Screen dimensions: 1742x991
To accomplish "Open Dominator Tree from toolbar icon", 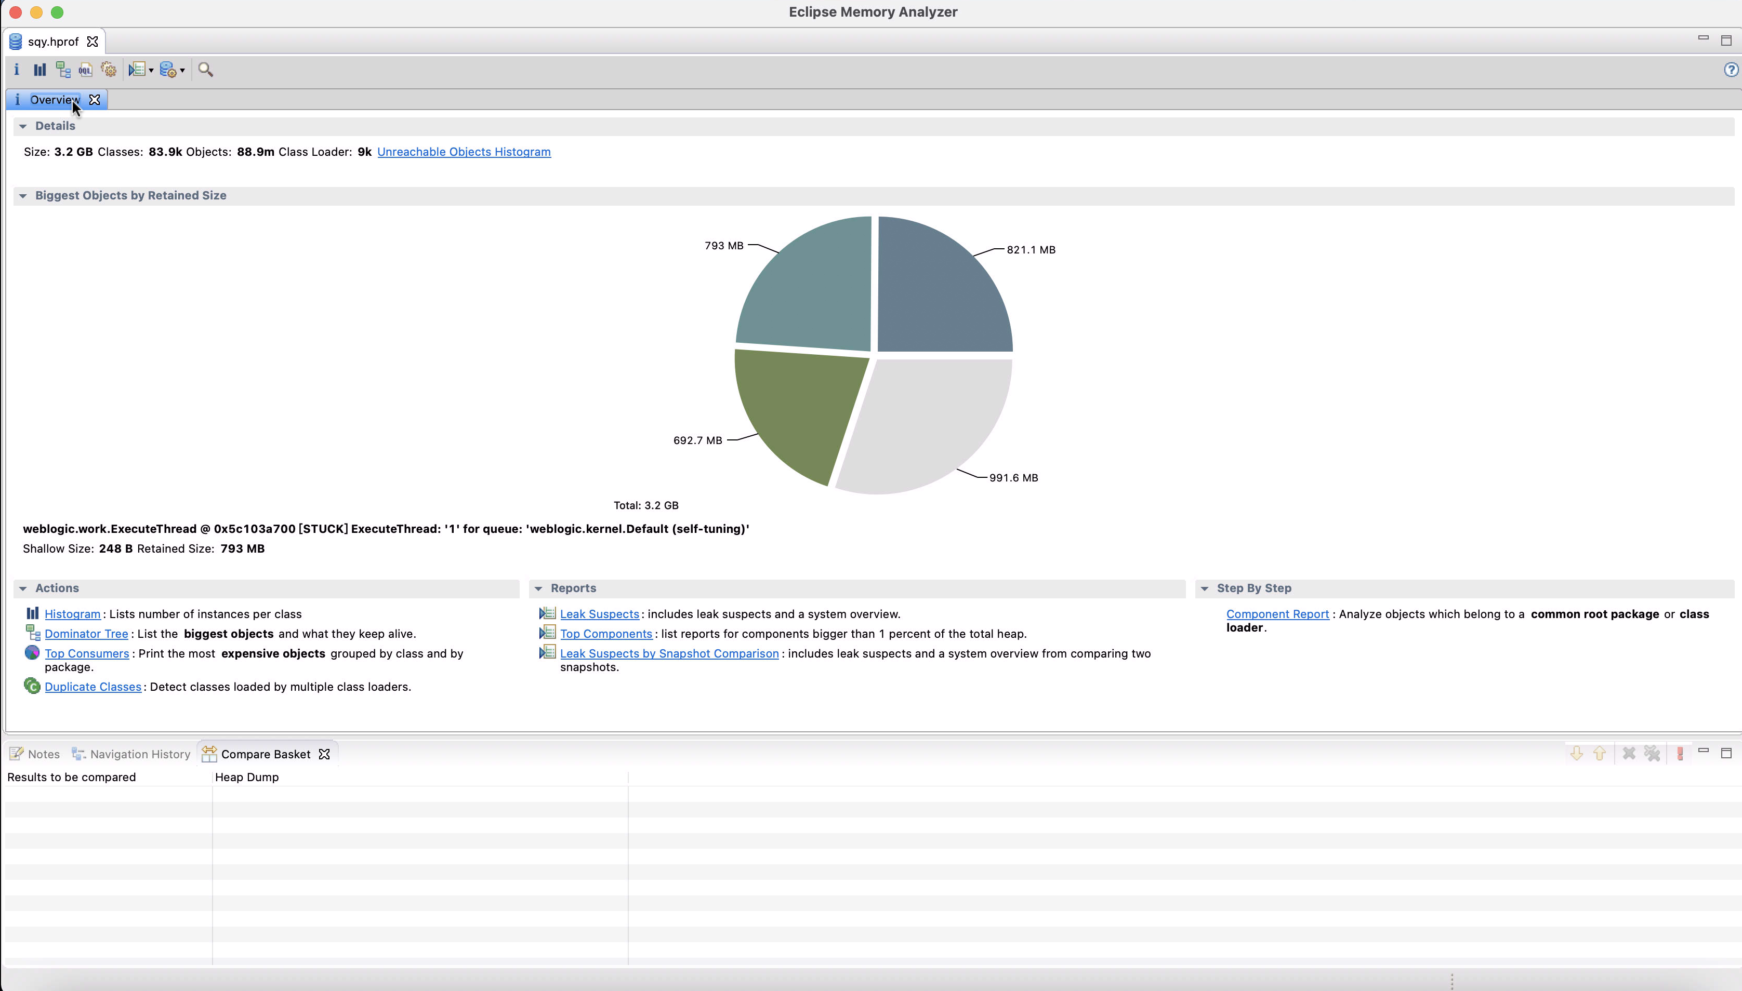I will pos(63,70).
